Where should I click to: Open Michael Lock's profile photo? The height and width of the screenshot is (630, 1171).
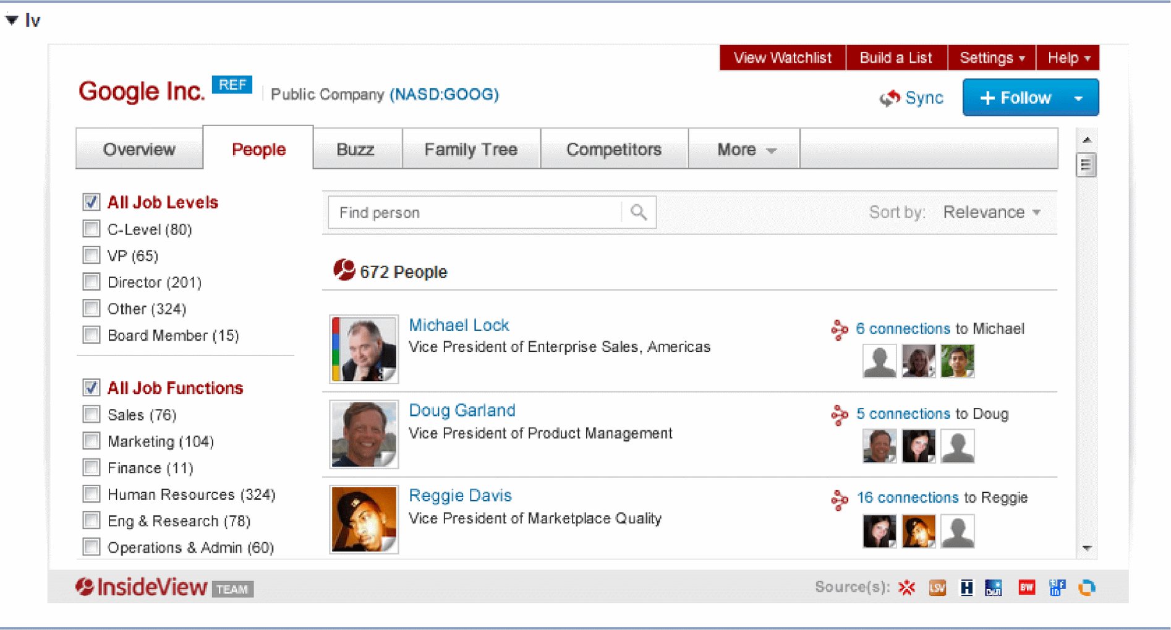click(x=364, y=349)
